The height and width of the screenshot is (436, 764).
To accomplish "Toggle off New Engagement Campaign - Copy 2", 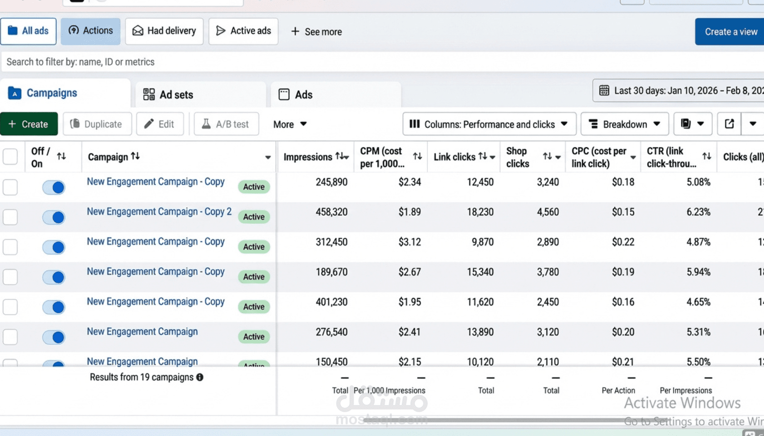I will tap(54, 218).
